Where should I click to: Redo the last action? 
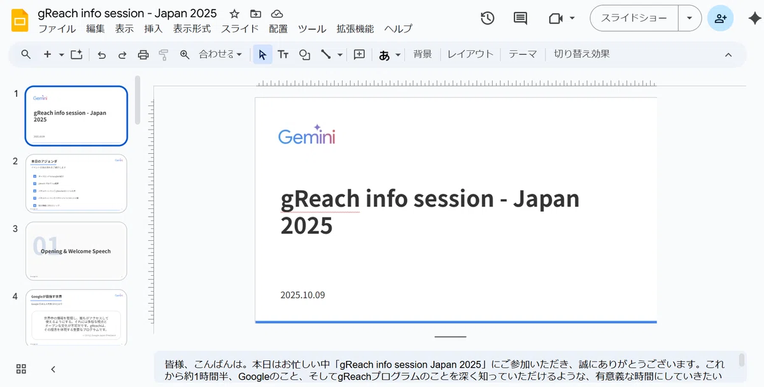tap(122, 55)
